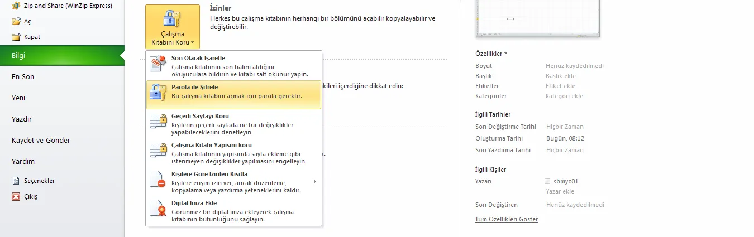The width and height of the screenshot is (754, 237).
Task: Click the Yazar ekle author field
Action: click(x=560, y=191)
